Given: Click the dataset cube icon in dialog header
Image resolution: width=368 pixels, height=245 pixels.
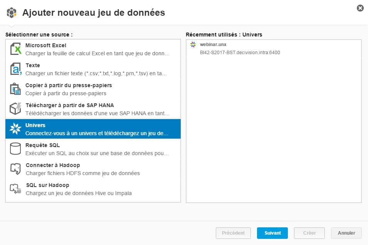Looking at the screenshot, I should (x=12, y=12).
